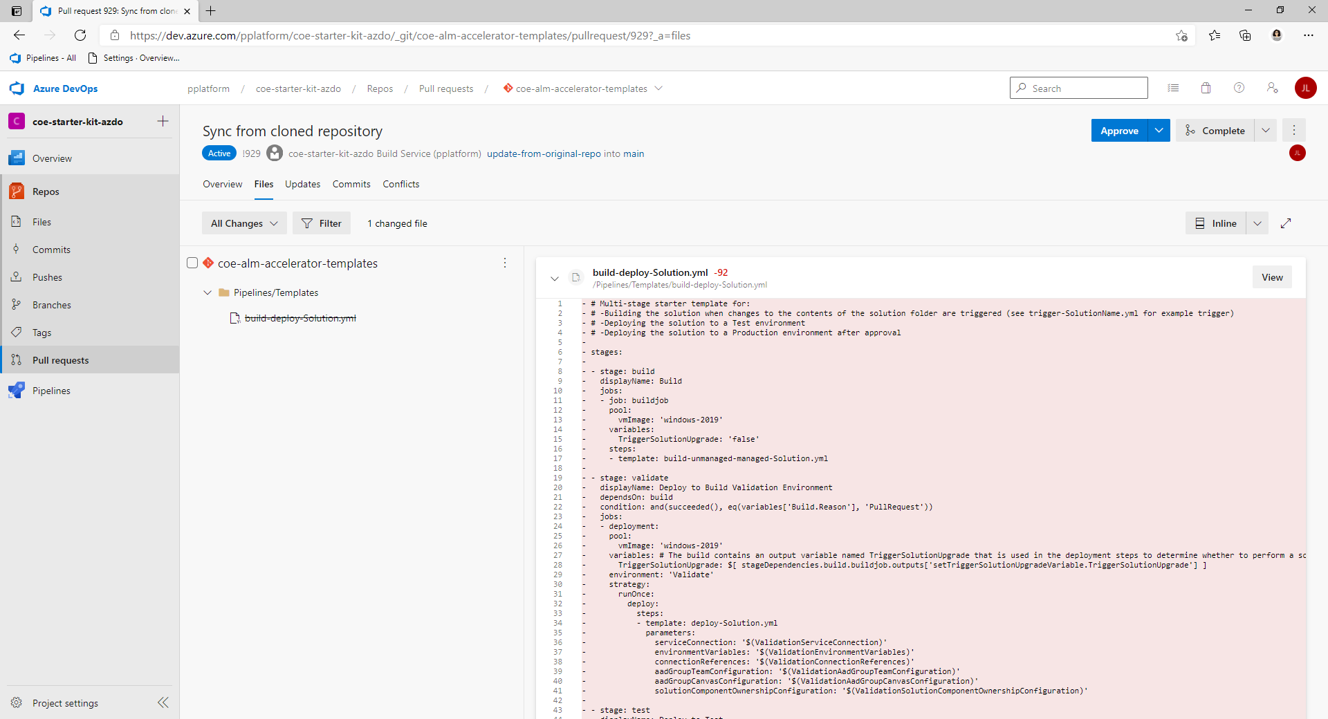Open Pushes from the sidebar
The width and height of the screenshot is (1328, 719).
click(x=17, y=277)
